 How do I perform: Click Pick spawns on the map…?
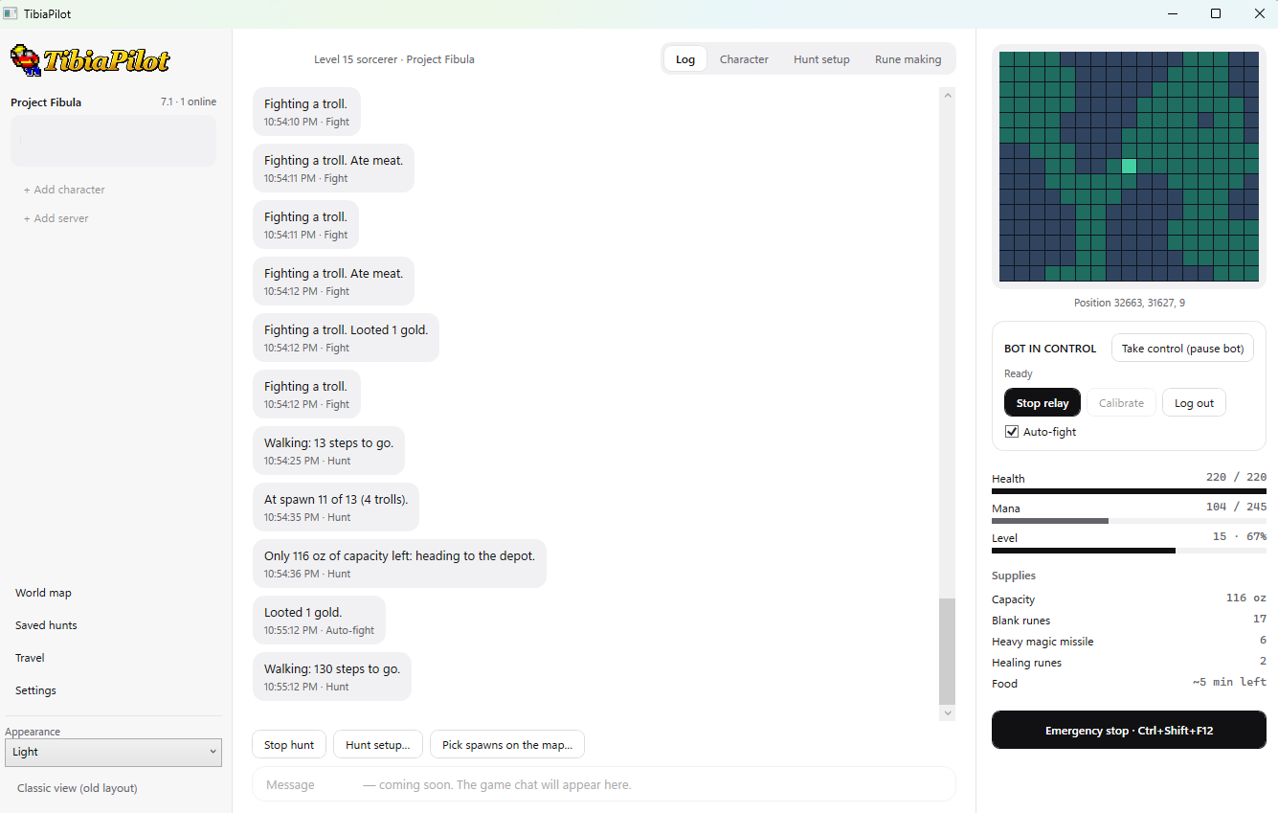(x=507, y=745)
